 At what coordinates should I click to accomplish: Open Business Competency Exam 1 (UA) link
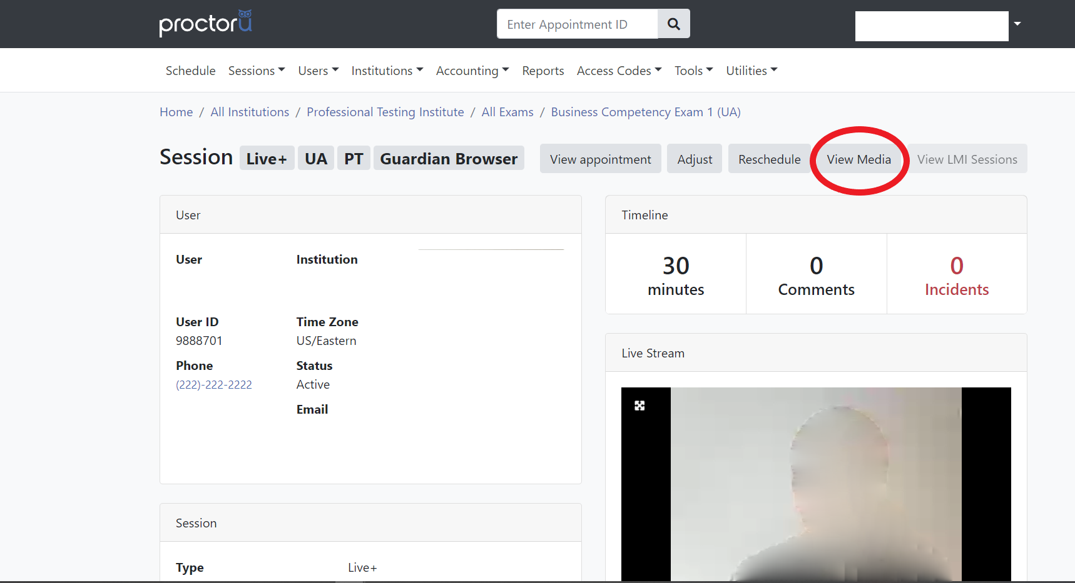(646, 112)
